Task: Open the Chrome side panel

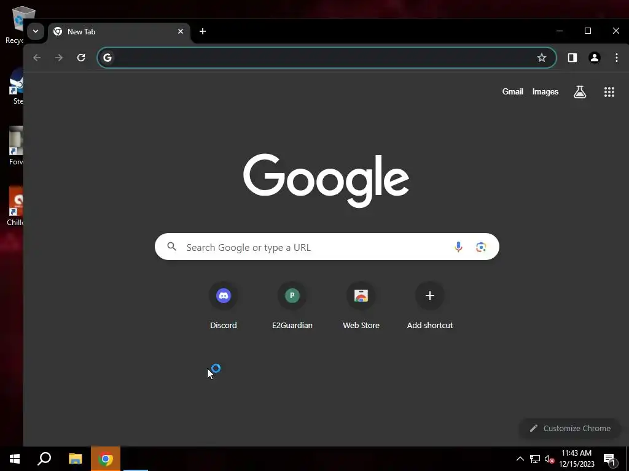Action: (572, 58)
